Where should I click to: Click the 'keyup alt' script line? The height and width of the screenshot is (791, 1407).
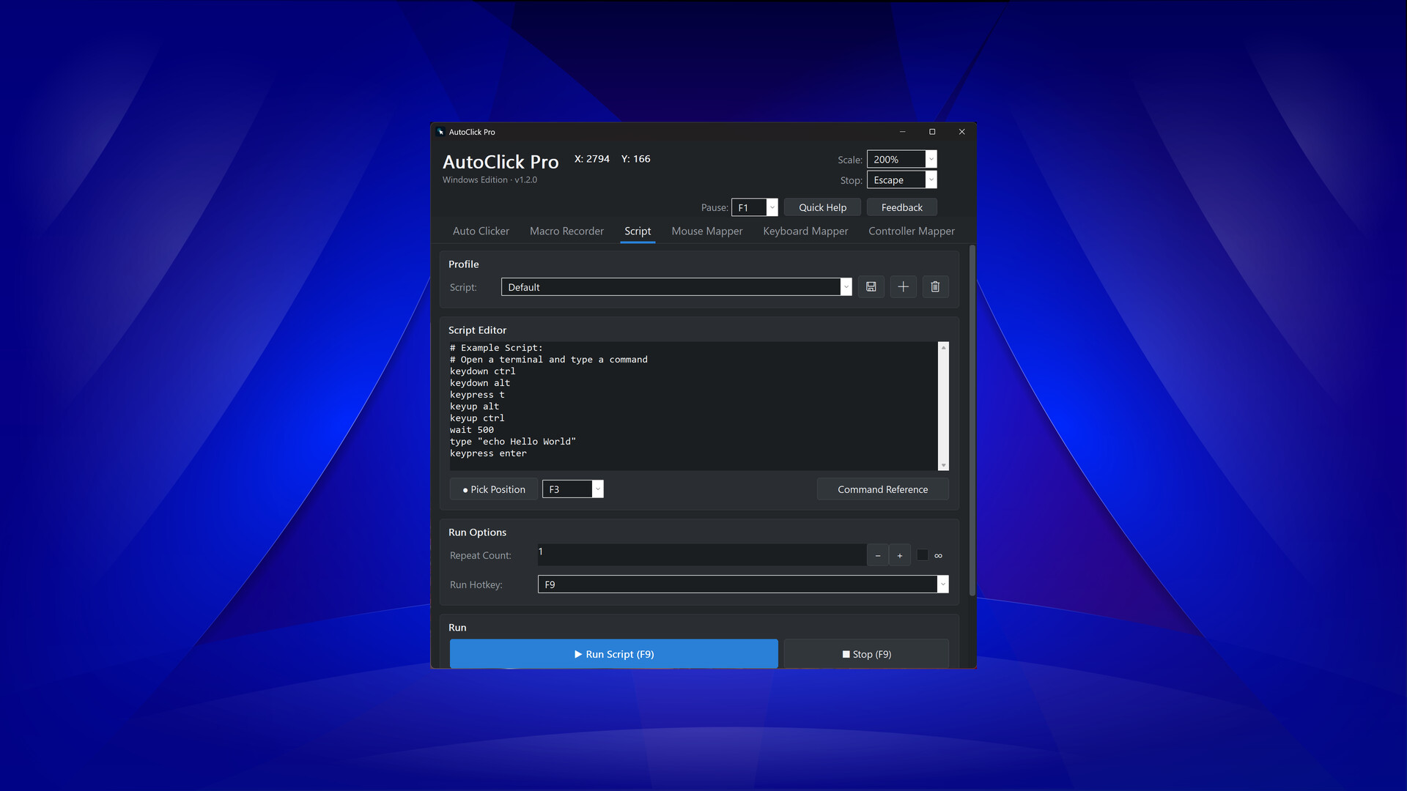click(474, 406)
